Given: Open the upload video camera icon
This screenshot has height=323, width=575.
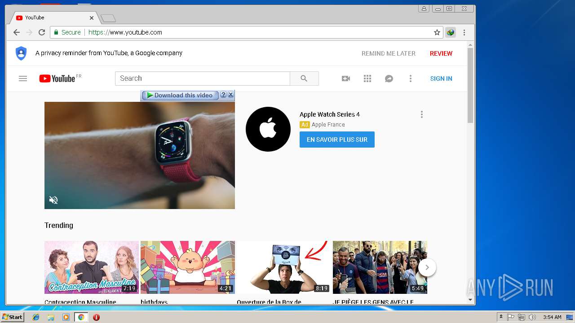Looking at the screenshot, I should pos(346,79).
